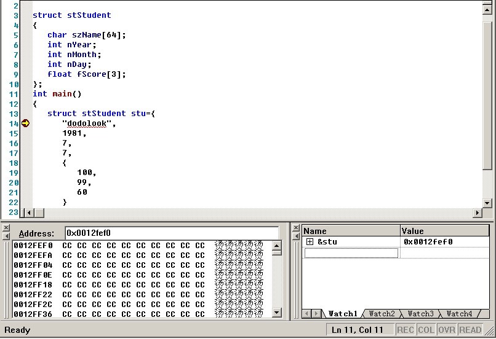Select the Watch1 tab

342,314
